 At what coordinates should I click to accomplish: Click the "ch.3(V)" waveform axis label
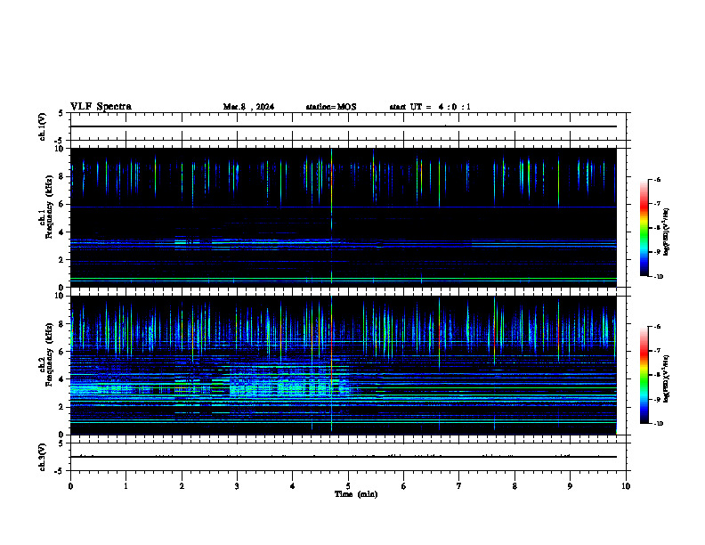pyautogui.click(x=42, y=457)
